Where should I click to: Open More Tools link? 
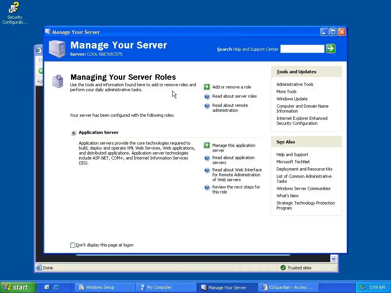[286, 92]
